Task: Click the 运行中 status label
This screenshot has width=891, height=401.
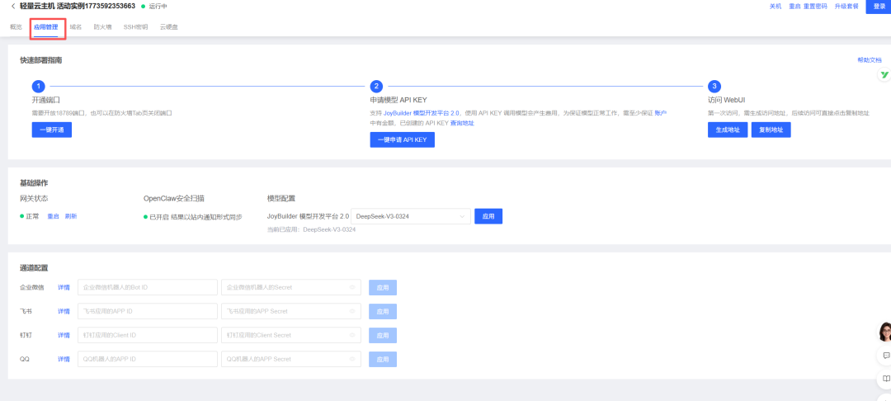Action: 158,7
